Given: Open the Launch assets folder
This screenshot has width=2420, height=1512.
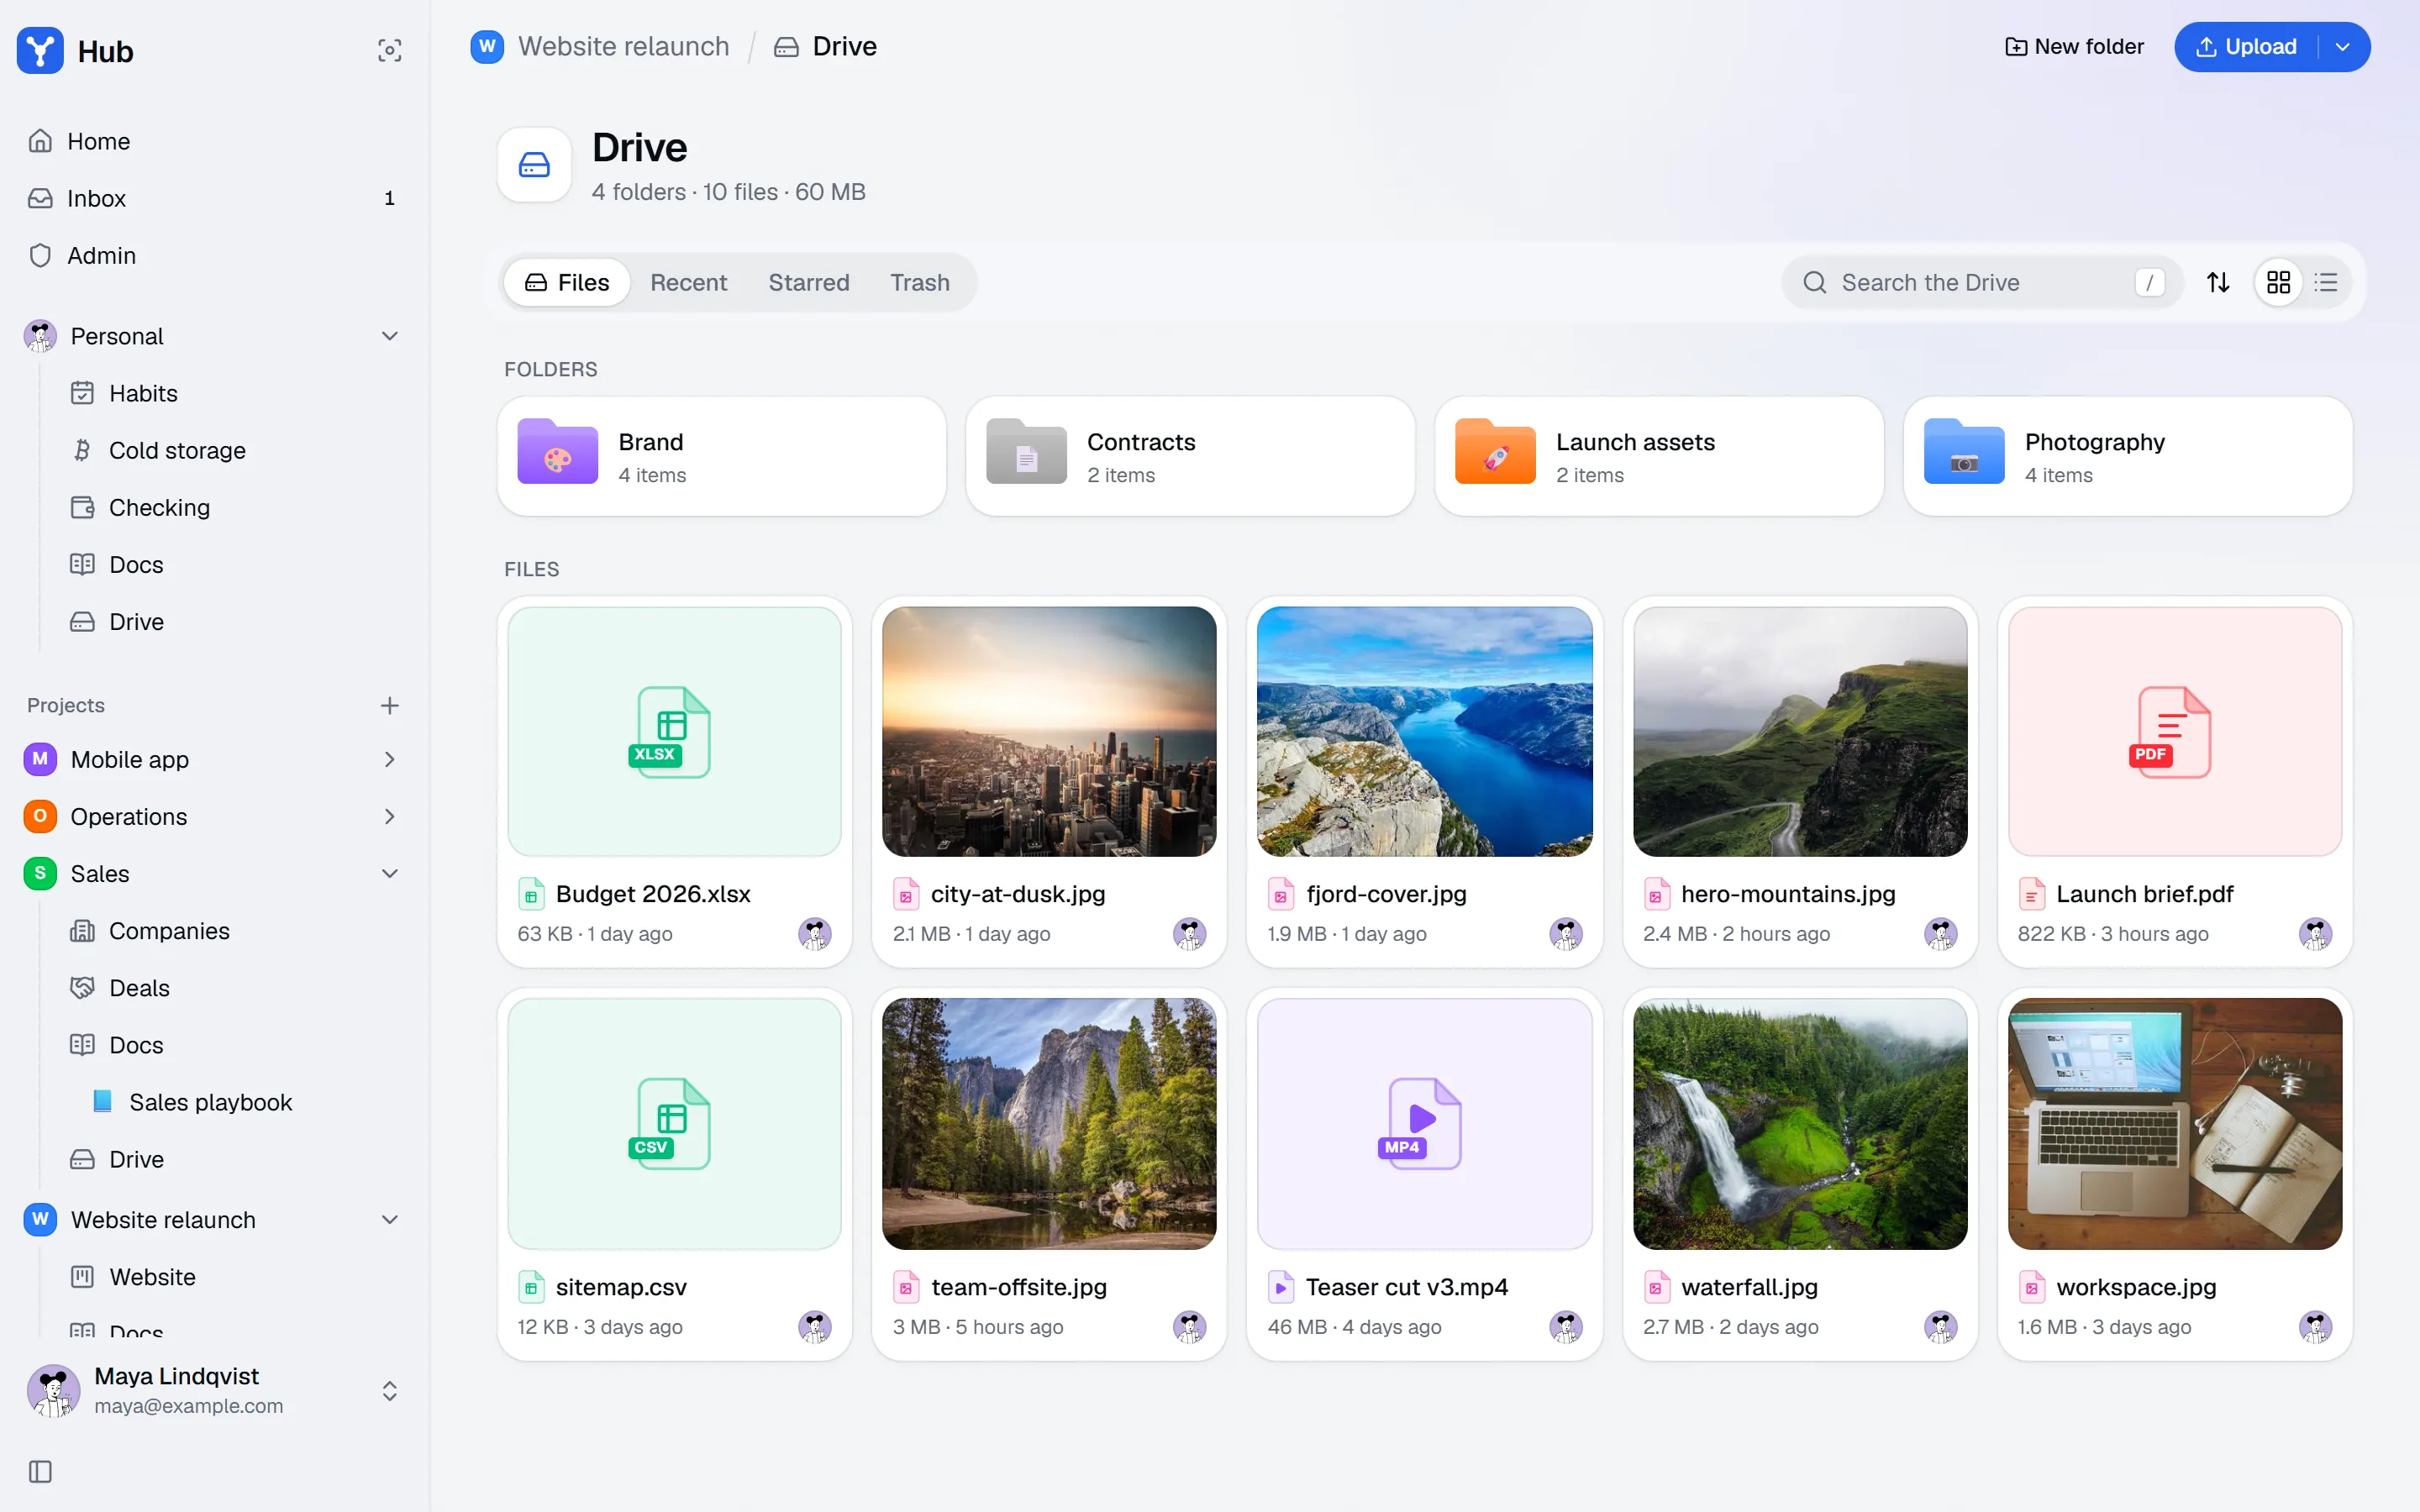Looking at the screenshot, I should [1659, 456].
